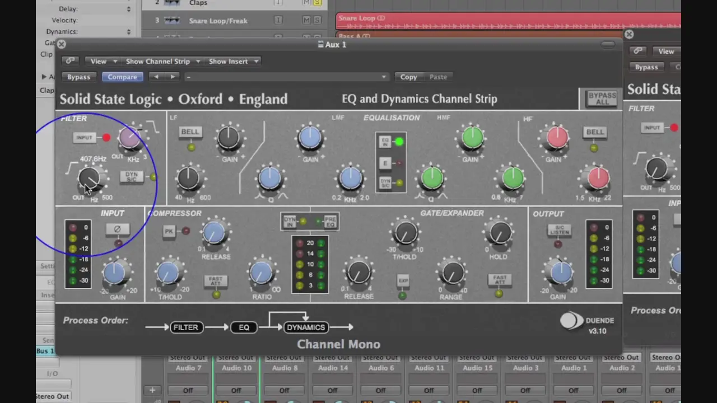
Task: Click the green HMF Q knob
Action: 432,179
